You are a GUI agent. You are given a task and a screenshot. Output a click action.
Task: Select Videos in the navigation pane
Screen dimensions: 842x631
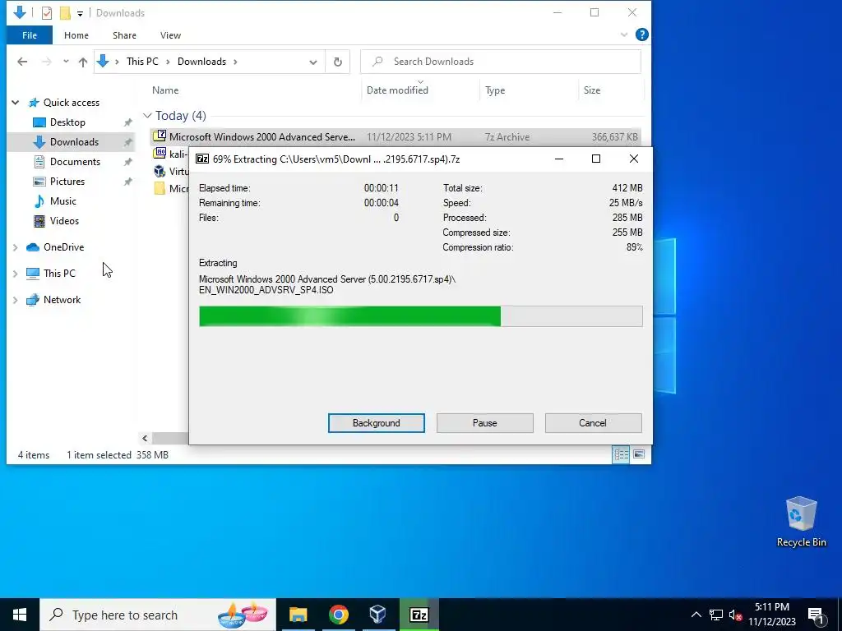point(64,221)
